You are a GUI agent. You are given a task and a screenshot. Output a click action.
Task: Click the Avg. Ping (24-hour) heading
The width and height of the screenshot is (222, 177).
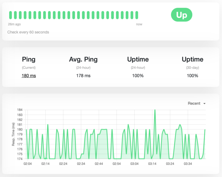click(83, 59)
